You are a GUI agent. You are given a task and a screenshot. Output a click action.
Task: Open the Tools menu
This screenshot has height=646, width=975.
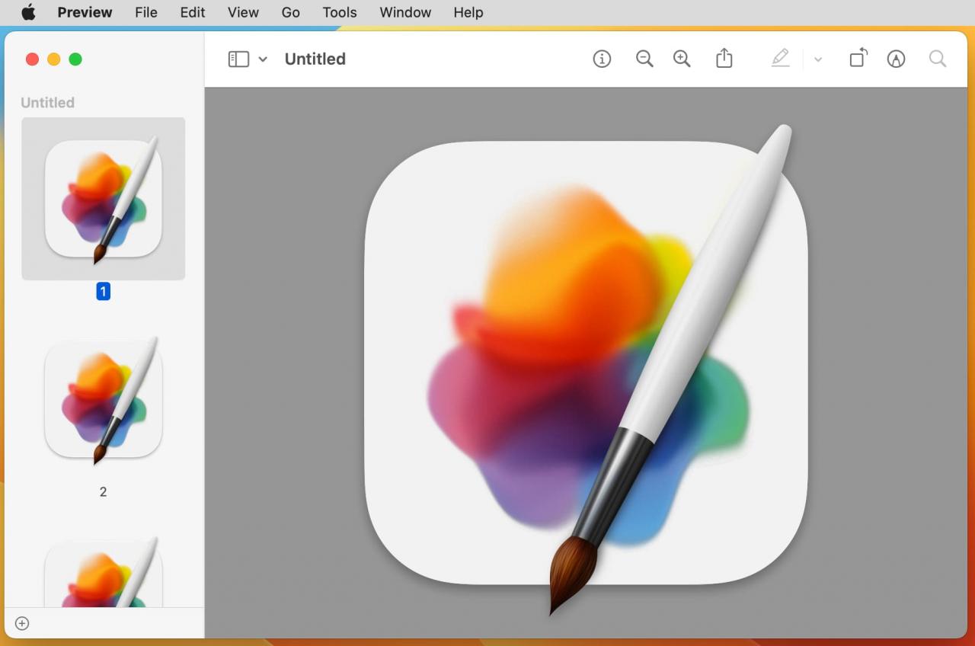coord(340,12)
